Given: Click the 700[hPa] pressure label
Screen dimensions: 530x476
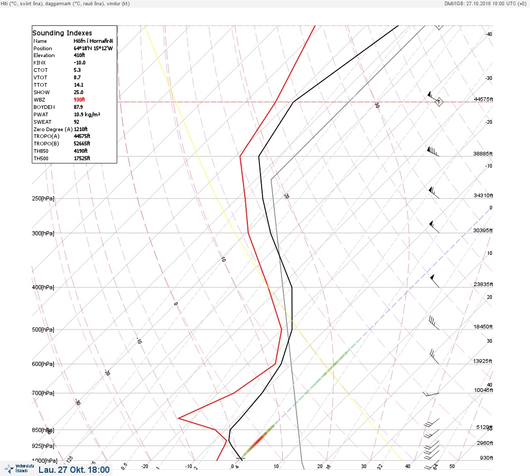Looking at the screenshot, I should (43, 393).
